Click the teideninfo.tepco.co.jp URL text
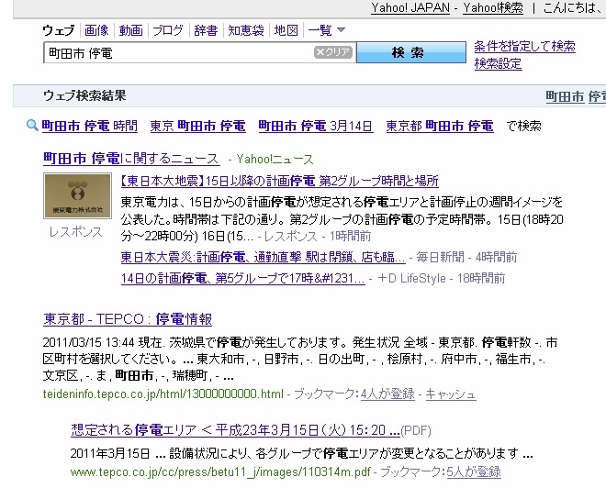 pos(163,394)
